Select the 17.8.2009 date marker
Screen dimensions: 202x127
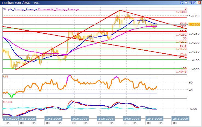tap(11, 119)
